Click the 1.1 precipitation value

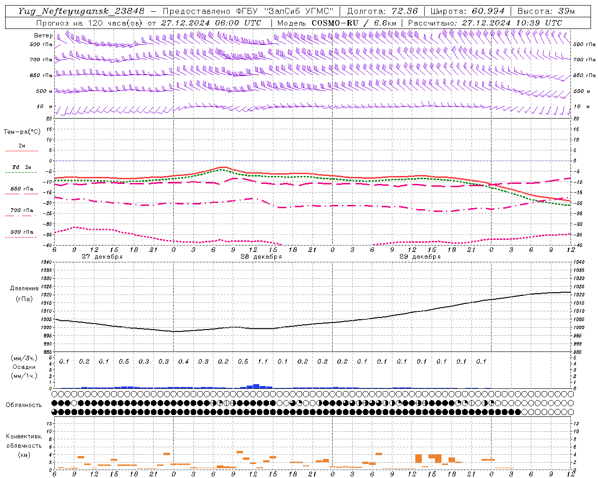click(263, 361)
